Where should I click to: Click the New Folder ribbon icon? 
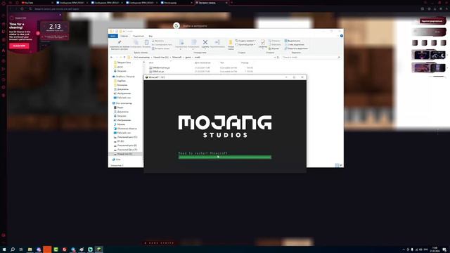point(231,43)
